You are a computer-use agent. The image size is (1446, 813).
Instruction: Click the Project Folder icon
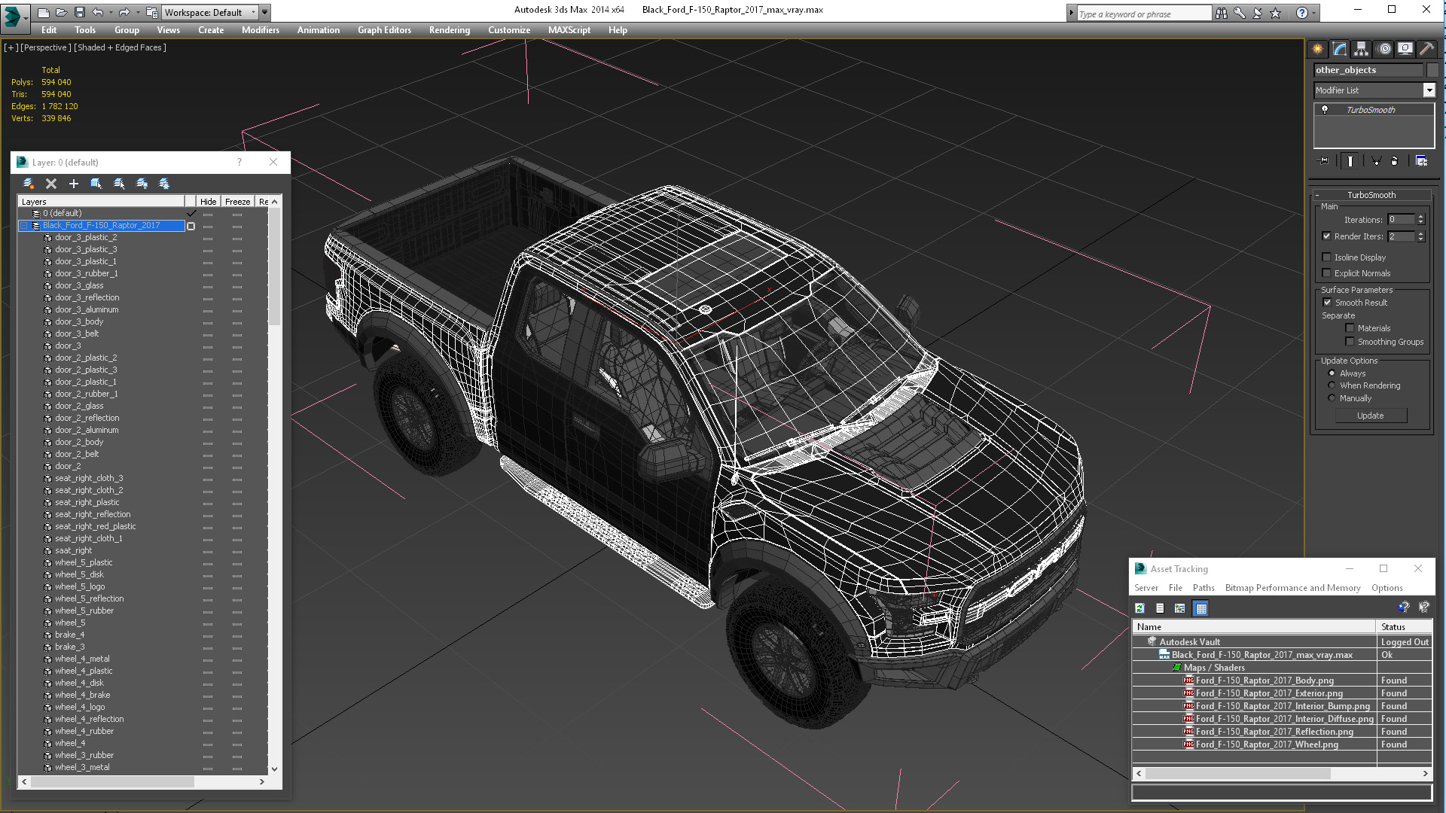pos(151,12)
